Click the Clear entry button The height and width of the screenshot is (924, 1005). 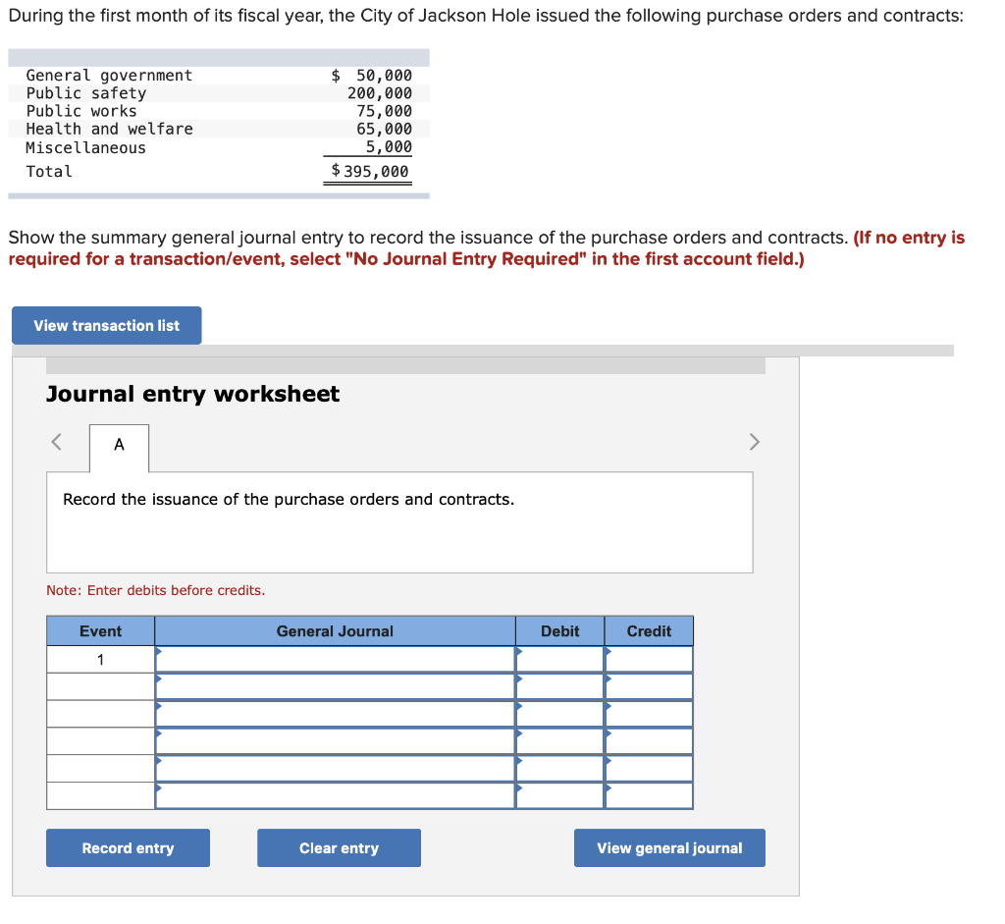(339, 847)
